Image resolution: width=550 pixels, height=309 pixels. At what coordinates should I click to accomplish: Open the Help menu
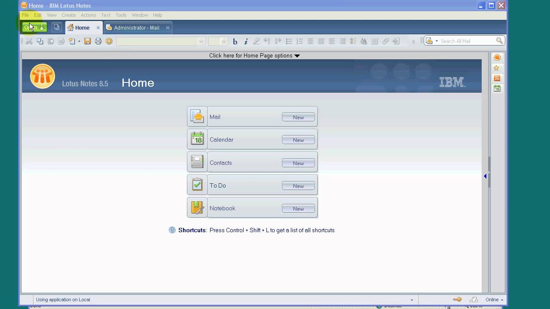click(157, 15)
